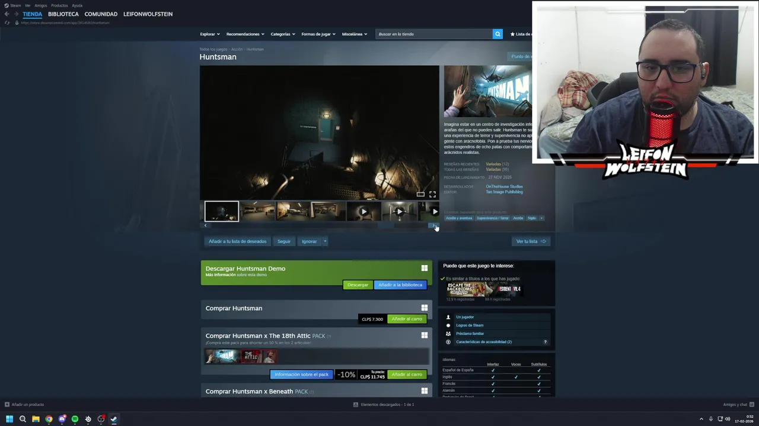Image resolution: width=759 pixels, height=426 pixels.
Task: Click Windows icon on Huntsman x Beneath pack
Action: [x=424, y=390]
